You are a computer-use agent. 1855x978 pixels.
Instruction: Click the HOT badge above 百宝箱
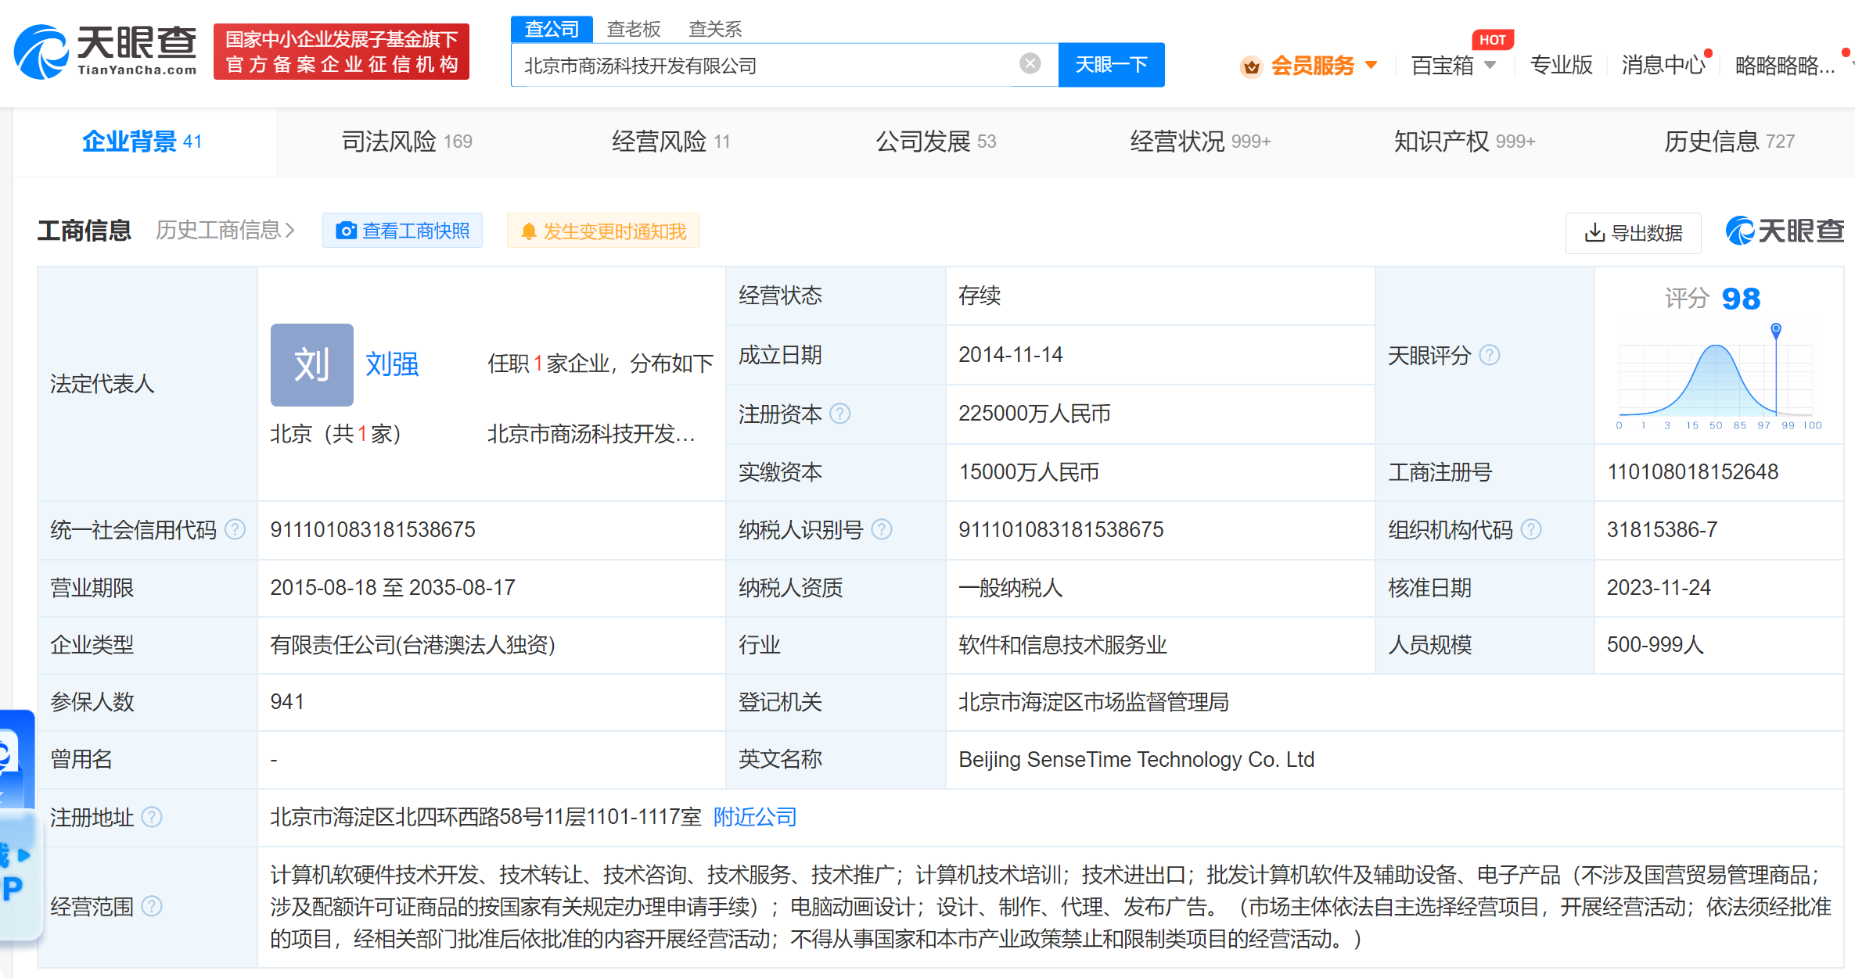(x=1492, y=40)
